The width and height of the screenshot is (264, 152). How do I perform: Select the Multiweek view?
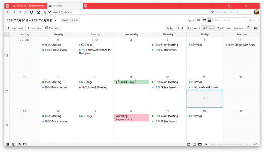pos(208,28)
